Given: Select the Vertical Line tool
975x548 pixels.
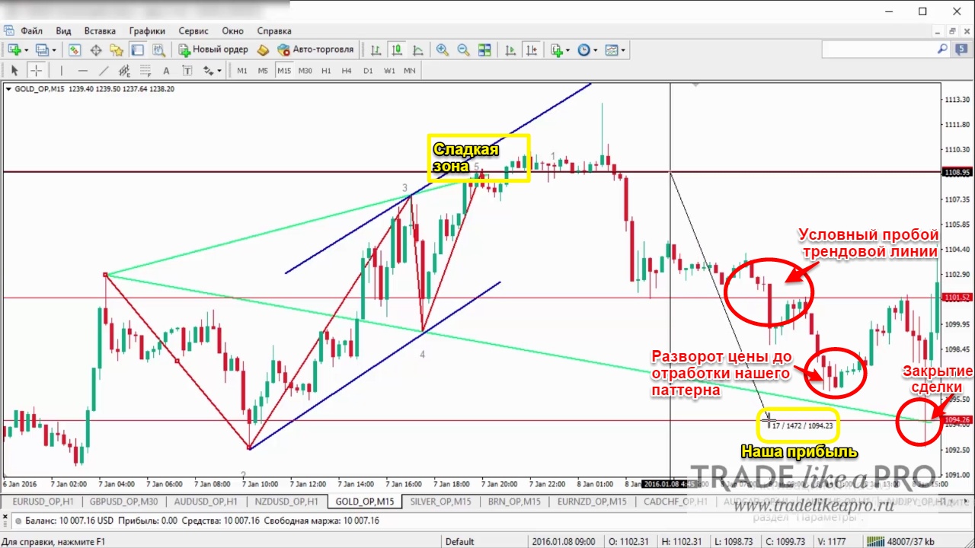Looking at the screenshot, I should 61,70.
